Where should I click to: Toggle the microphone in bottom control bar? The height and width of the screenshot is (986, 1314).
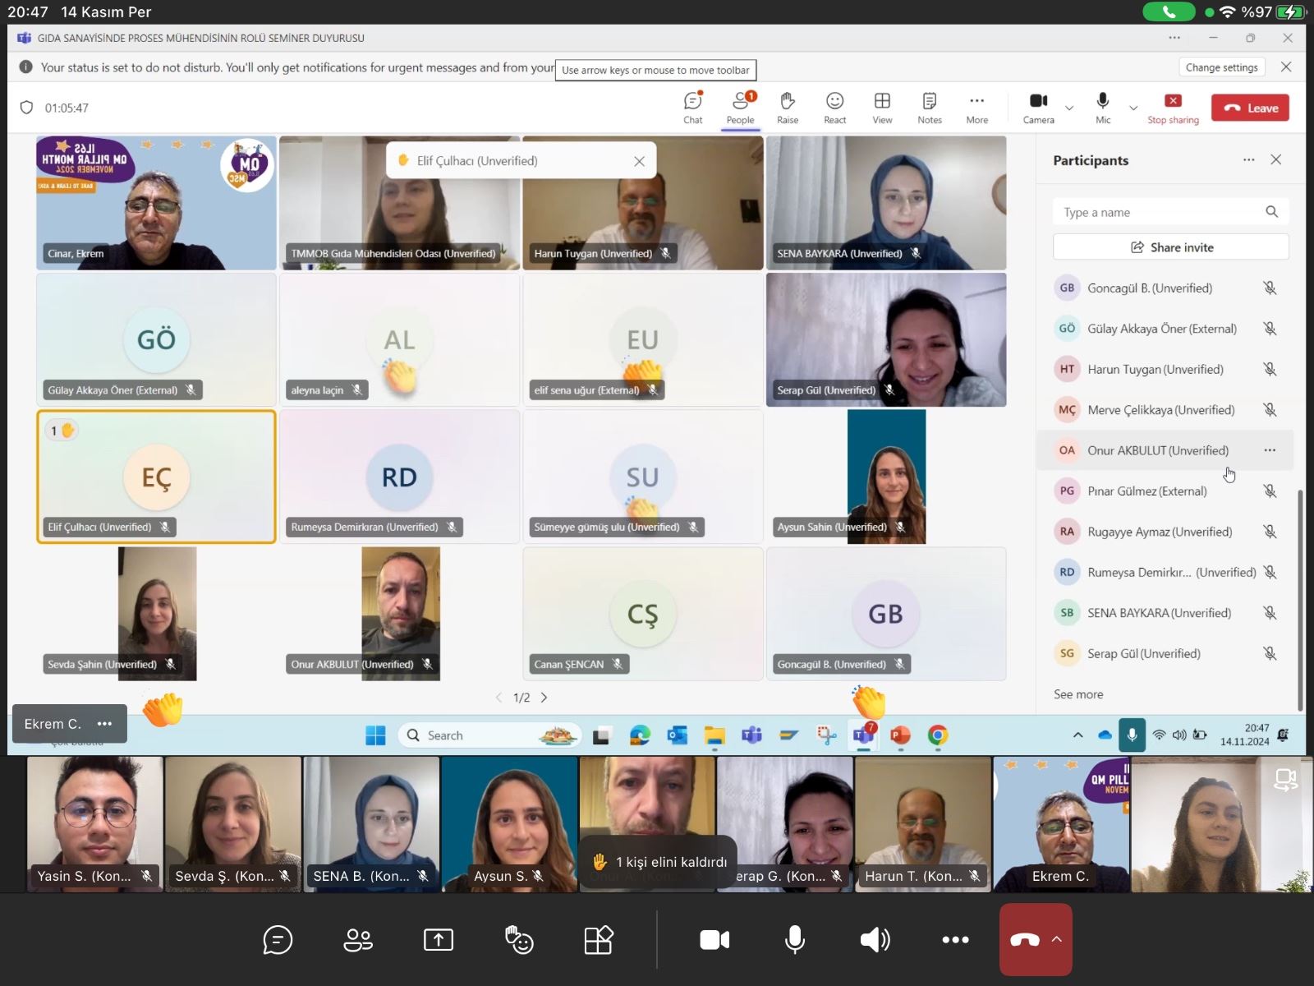(x=794, y=939)
